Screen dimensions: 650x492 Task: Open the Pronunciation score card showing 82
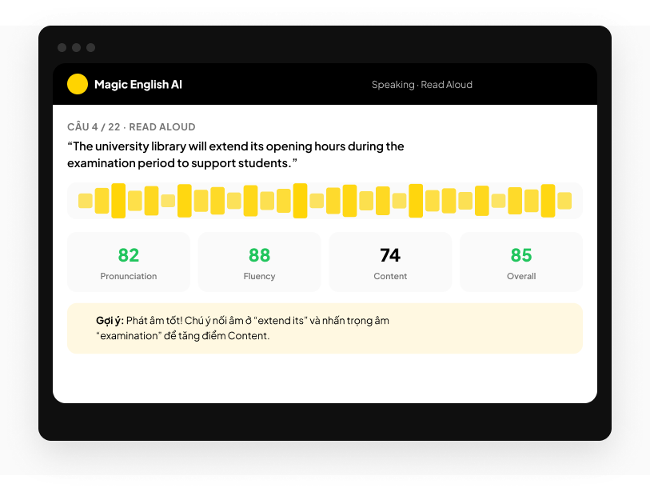click(x=129, y=262)
